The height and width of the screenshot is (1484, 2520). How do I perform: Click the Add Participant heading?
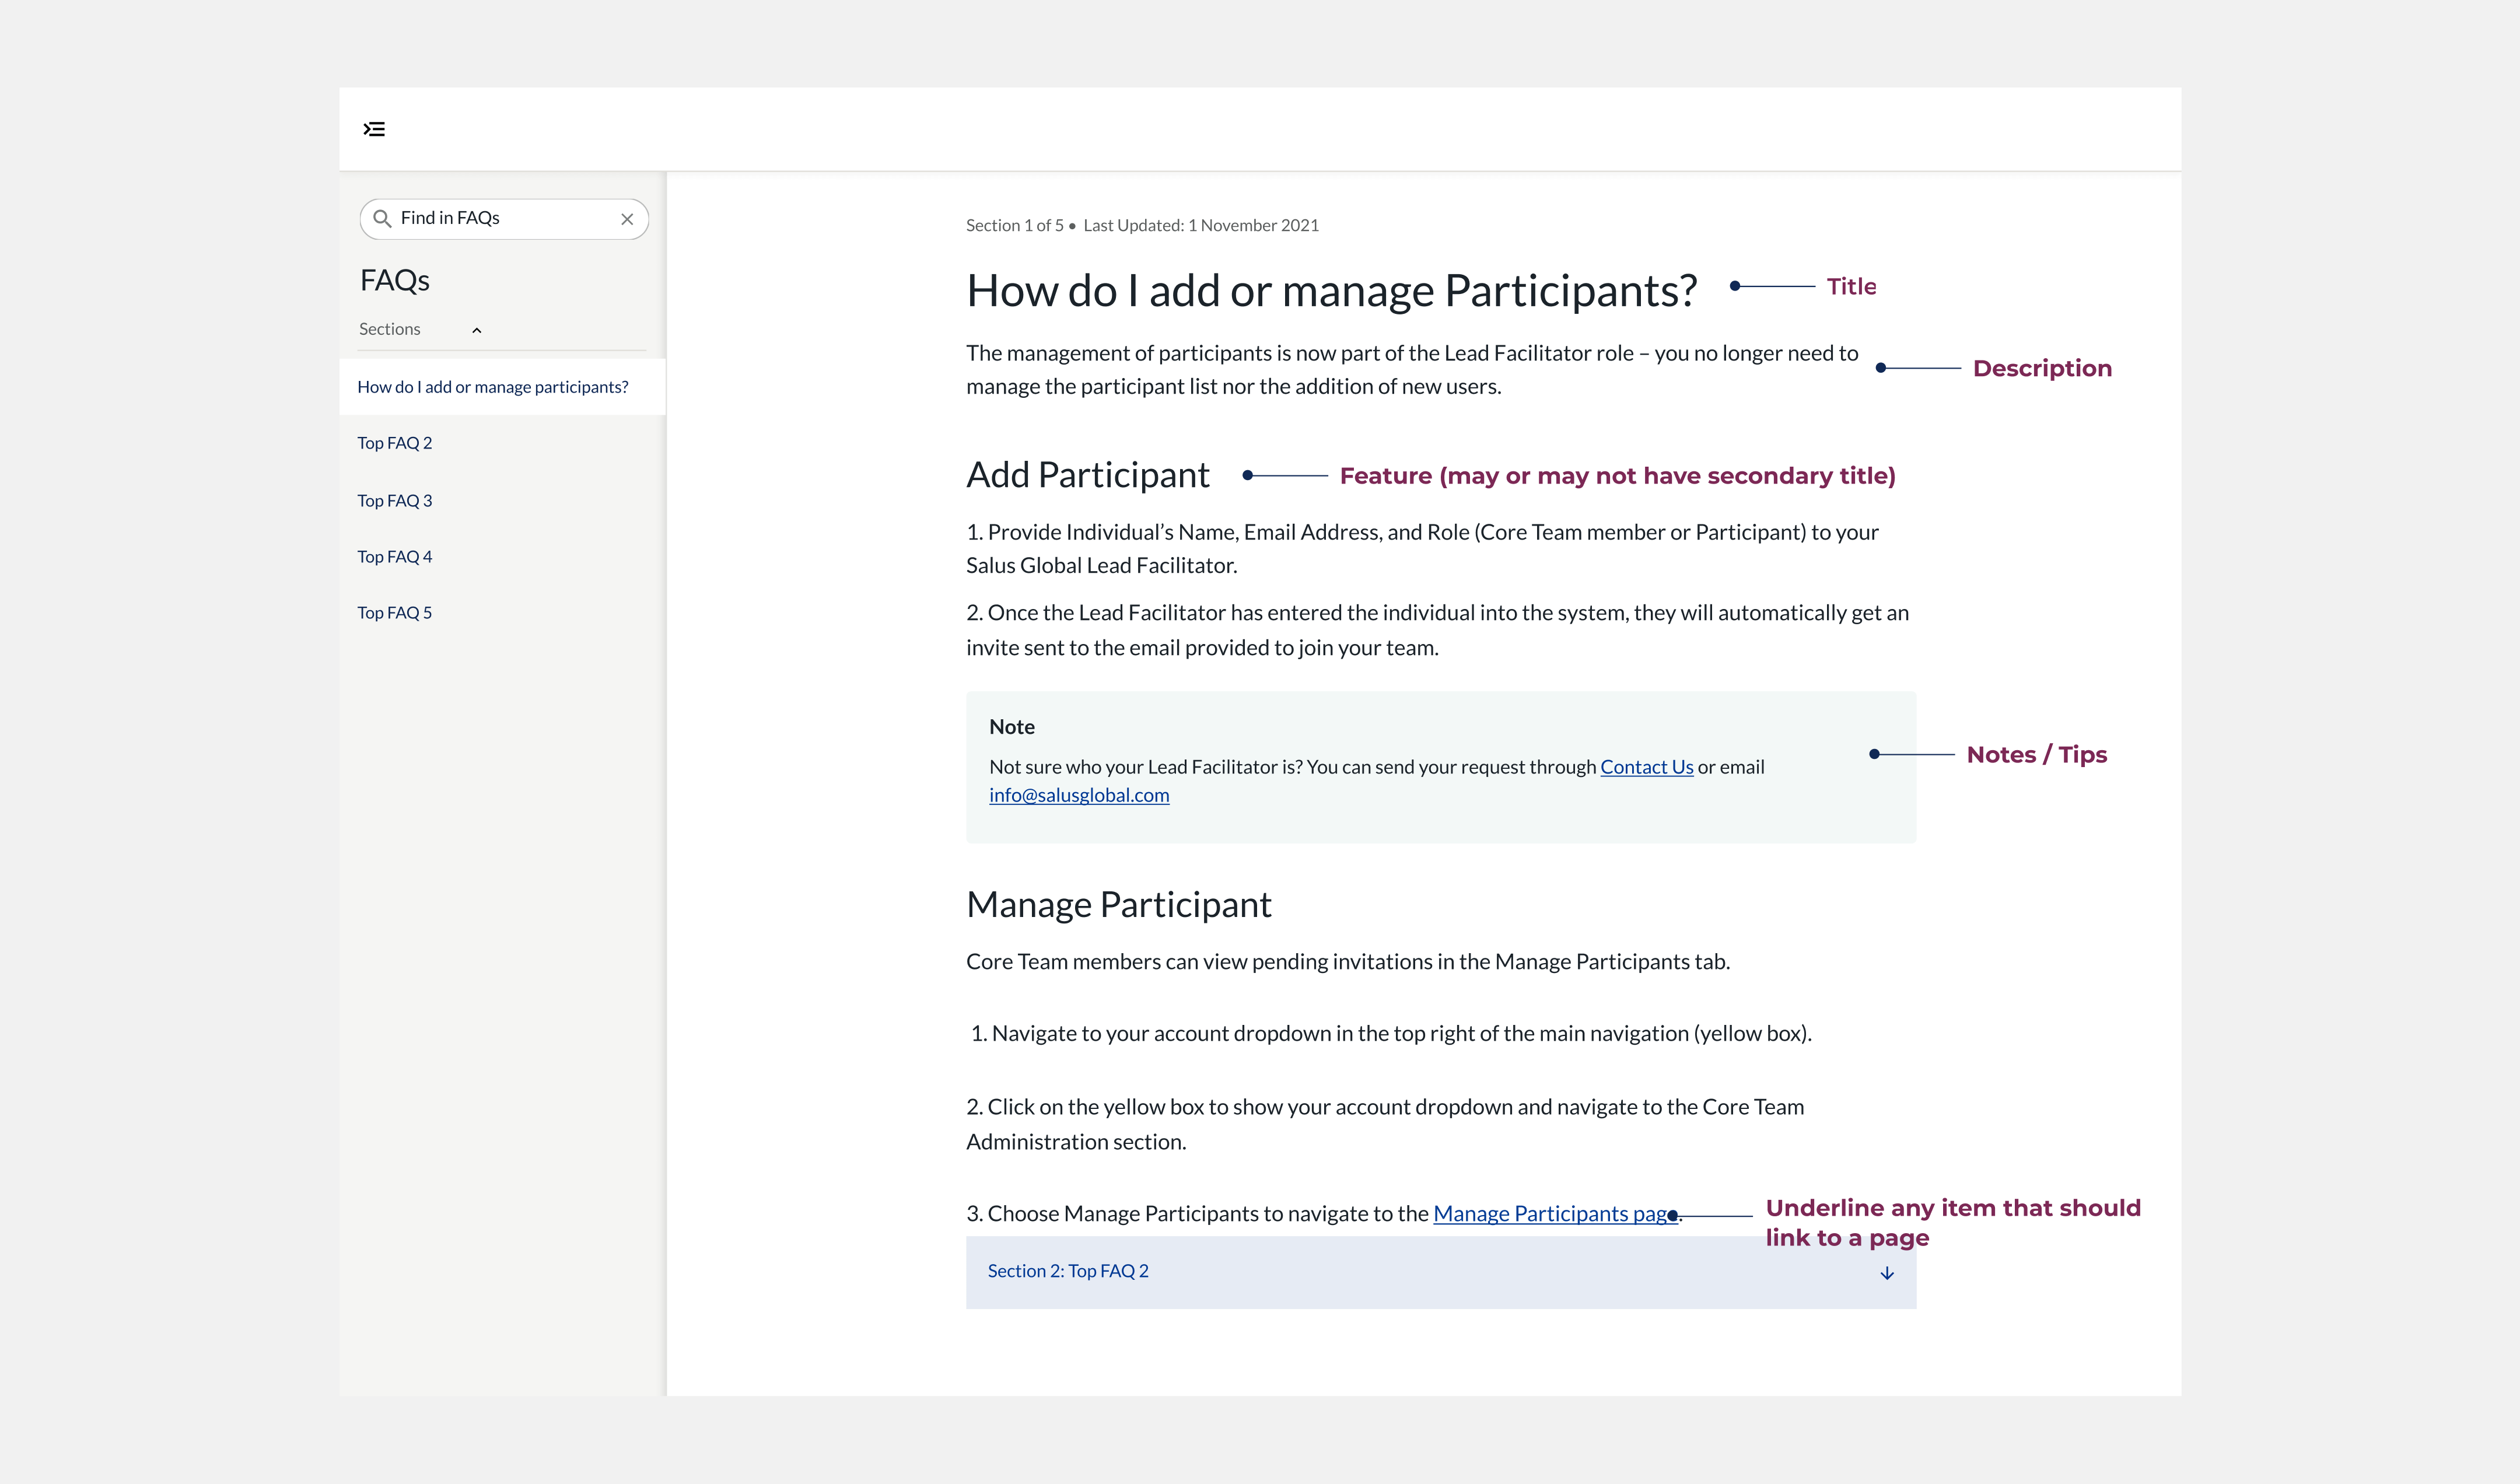(1087, 475)
